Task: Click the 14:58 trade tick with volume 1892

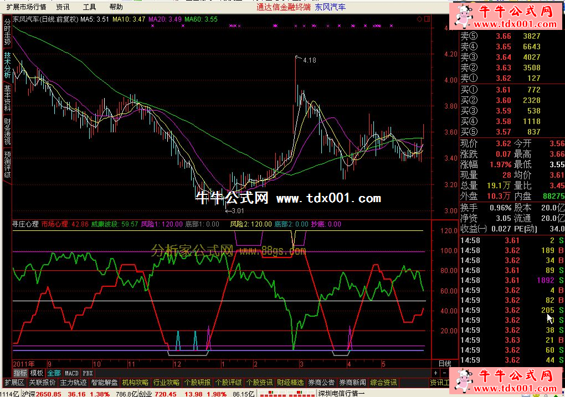Action: click(512, 280)
